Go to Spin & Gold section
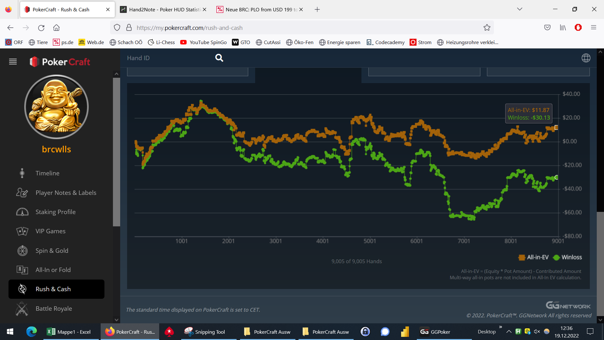This screenshot has width=604, height=340. click(52, 251)
